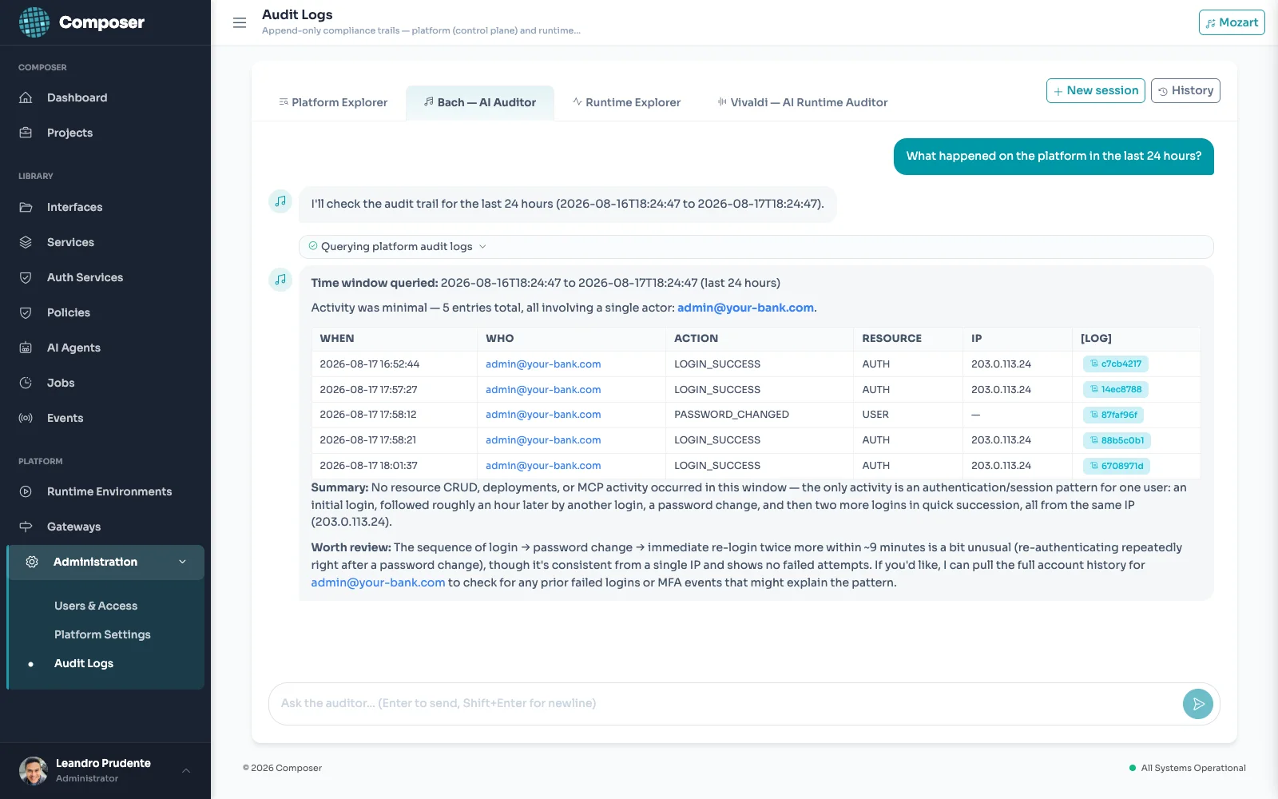Click the Gateways signpost icon

click(x=26, y=527)
